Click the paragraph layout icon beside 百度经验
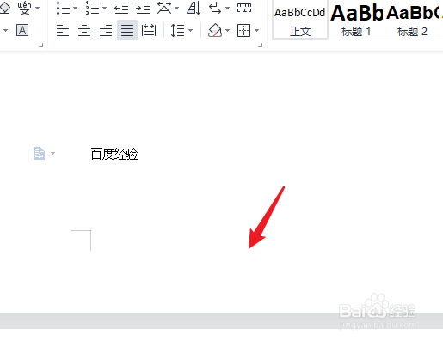 point(39,153)
